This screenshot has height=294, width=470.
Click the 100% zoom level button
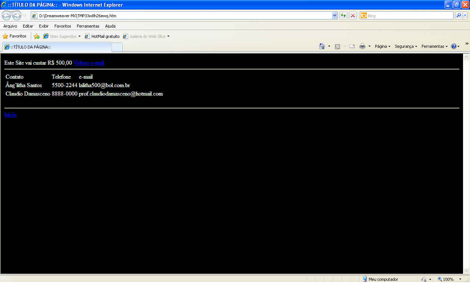[446, 279]
